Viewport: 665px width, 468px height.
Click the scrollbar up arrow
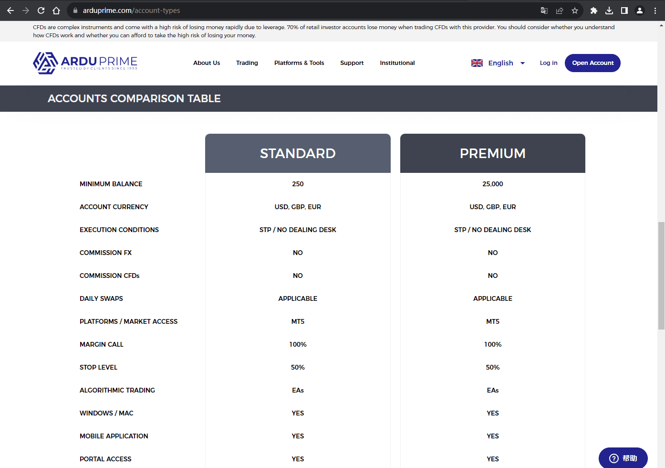661,25
